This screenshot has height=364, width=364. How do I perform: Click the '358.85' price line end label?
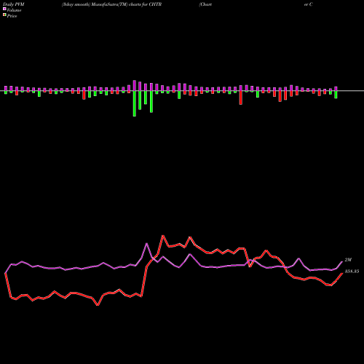point(352,272)
